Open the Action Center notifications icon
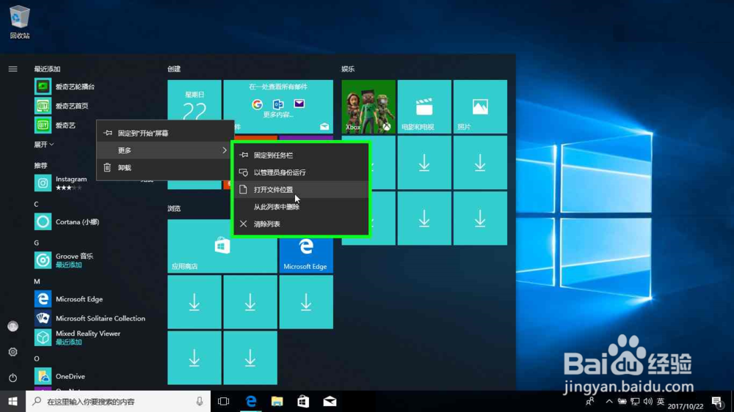This screenshot has width=734, height=412. pyautogui.click(x=718, y=402)
